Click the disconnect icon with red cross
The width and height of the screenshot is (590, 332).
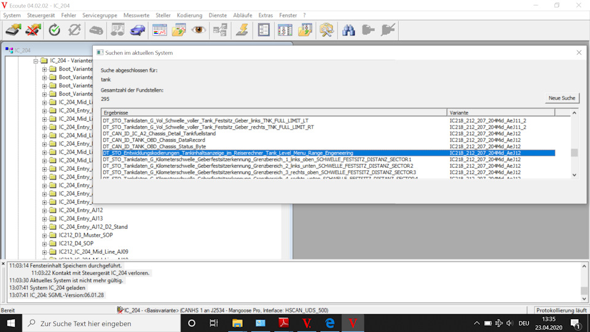tap(33, 30)
